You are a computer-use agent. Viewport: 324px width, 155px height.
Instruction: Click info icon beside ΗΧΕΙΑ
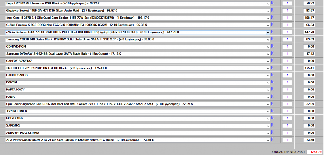[x=273, y=96]
